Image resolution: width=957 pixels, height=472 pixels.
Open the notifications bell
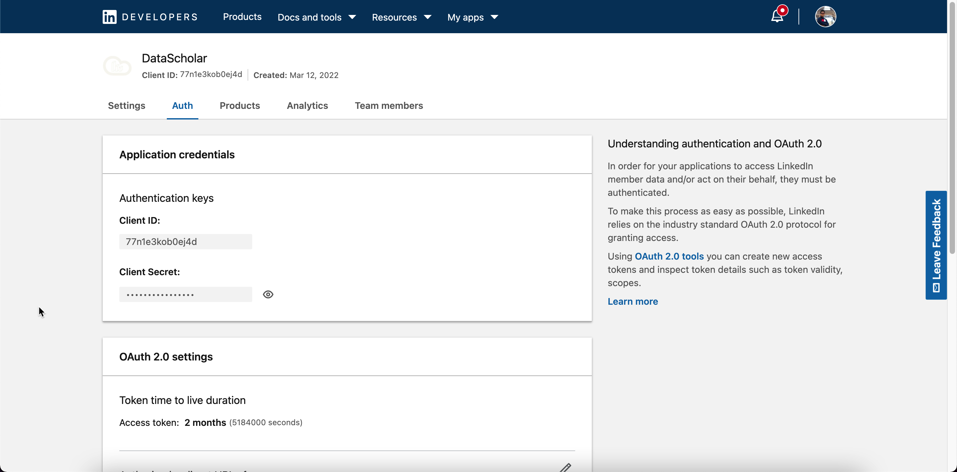(x=777, y=16)
